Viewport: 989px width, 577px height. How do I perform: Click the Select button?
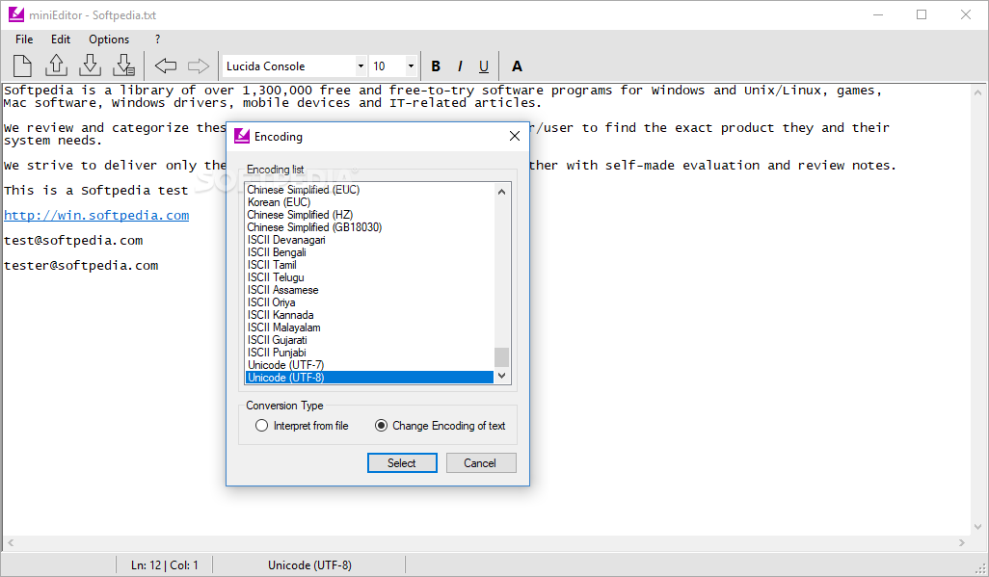click(x=402, y=463)
